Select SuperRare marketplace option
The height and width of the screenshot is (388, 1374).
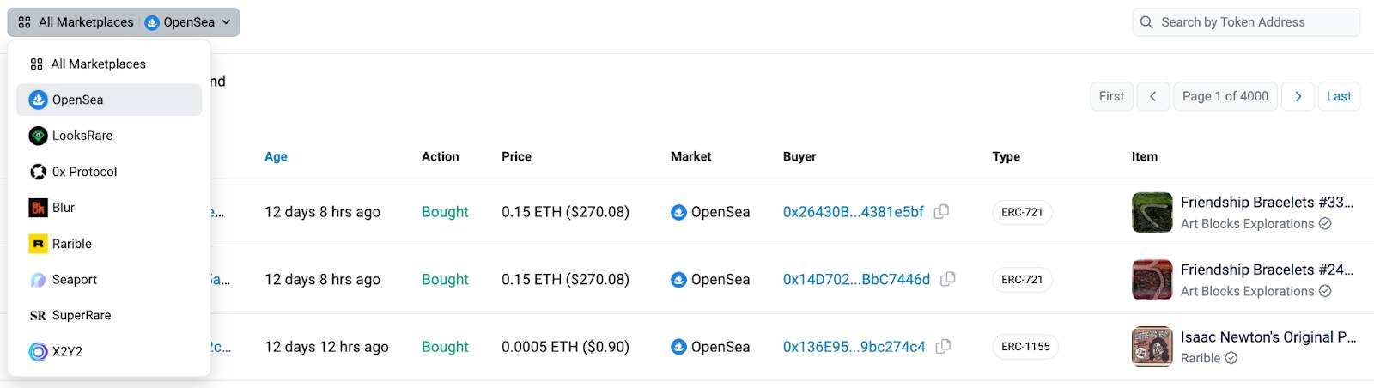point(109,315)
